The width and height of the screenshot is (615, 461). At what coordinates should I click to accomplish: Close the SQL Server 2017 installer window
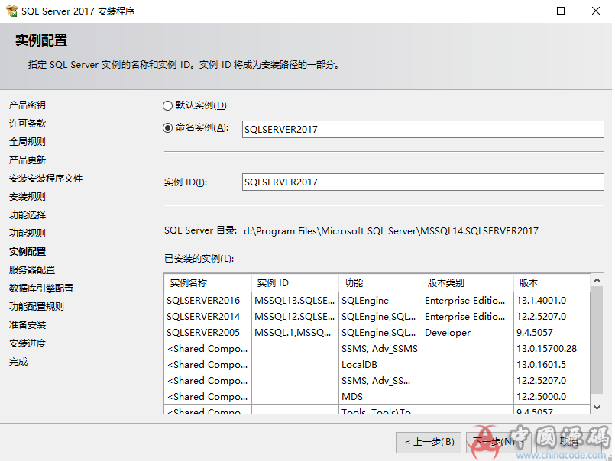[595, 11]
